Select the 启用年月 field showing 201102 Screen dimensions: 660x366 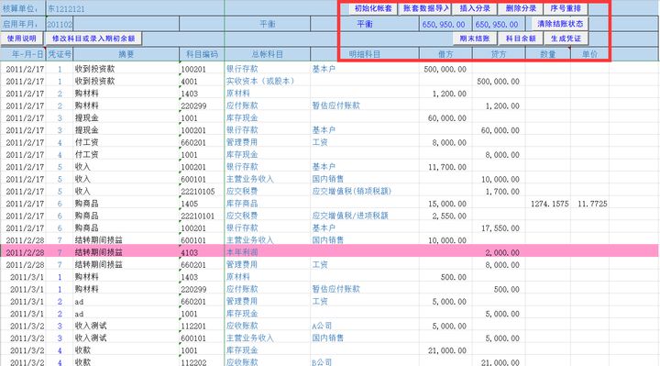point(60,25)
